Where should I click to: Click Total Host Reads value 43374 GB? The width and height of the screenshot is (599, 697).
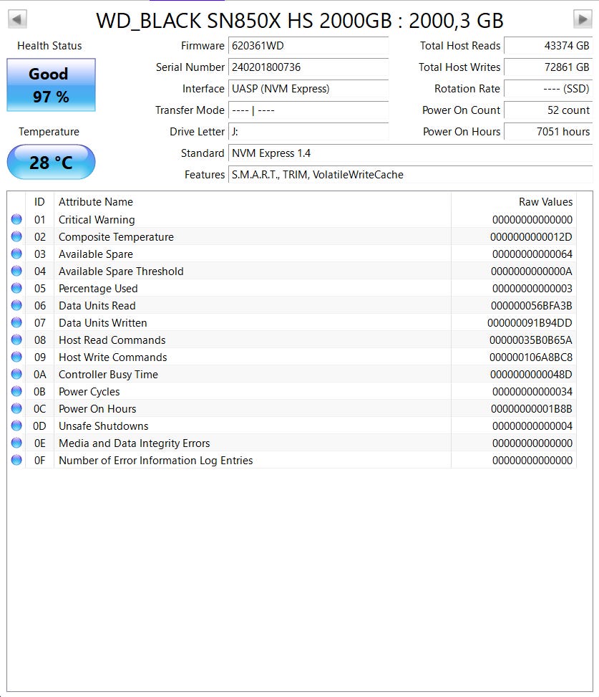(548, 46)
